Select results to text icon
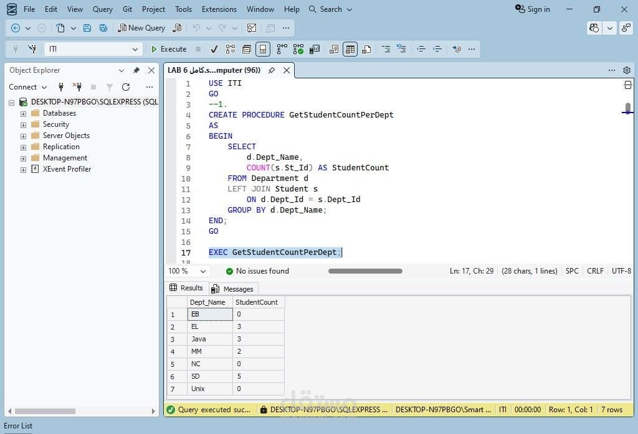The image size is (638, 434). [x=334, y=49]
